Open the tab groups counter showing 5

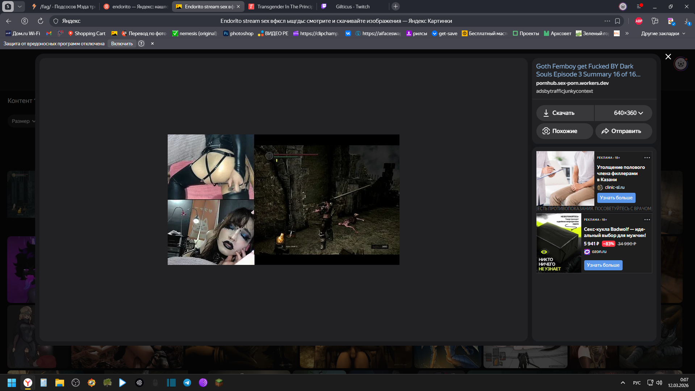[x=8, y=7]
